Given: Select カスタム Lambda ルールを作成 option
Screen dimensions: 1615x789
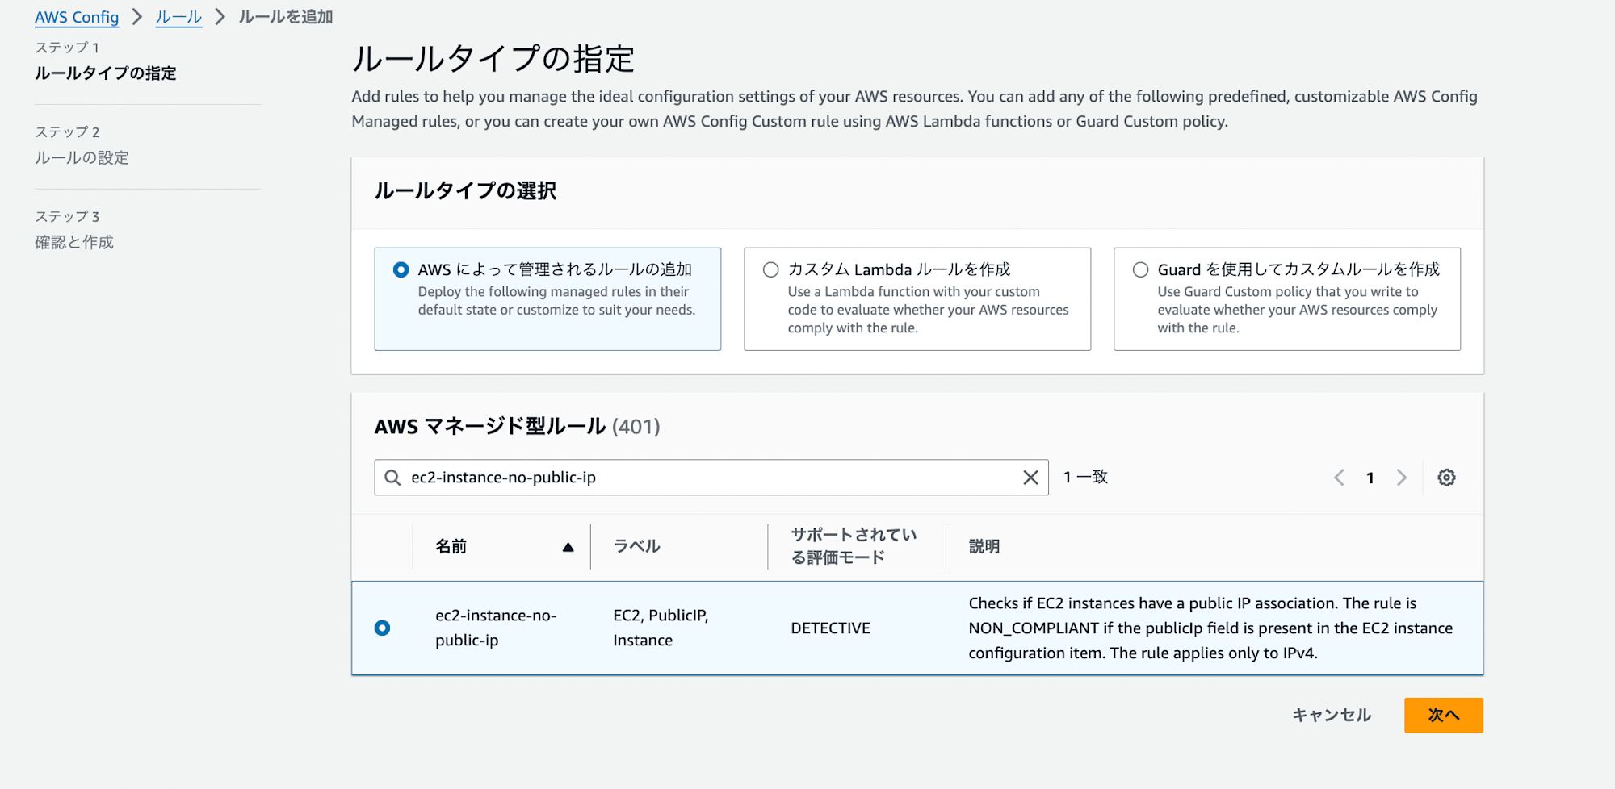Looking at the screenshot, I should coord(917,298).
